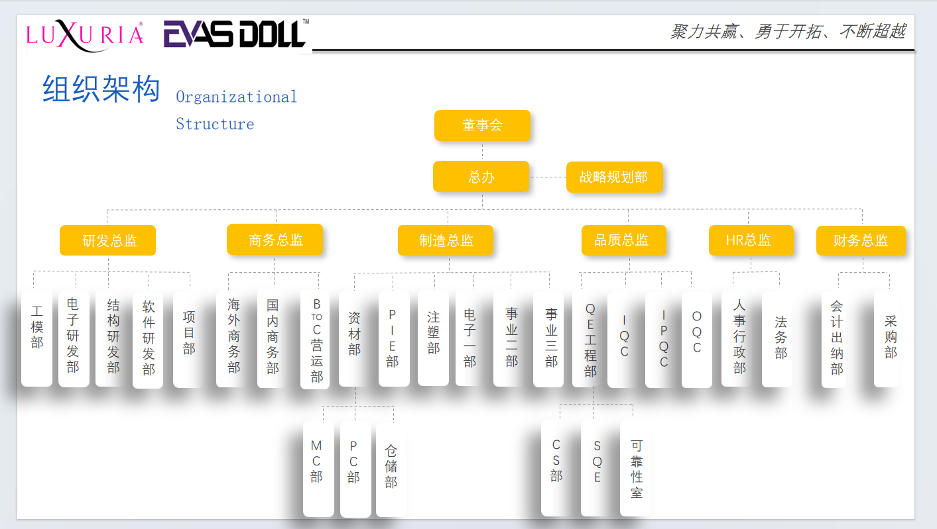Click the 品质总监 box
Viewport: 937px width, 529px height.
click(623, 240)
